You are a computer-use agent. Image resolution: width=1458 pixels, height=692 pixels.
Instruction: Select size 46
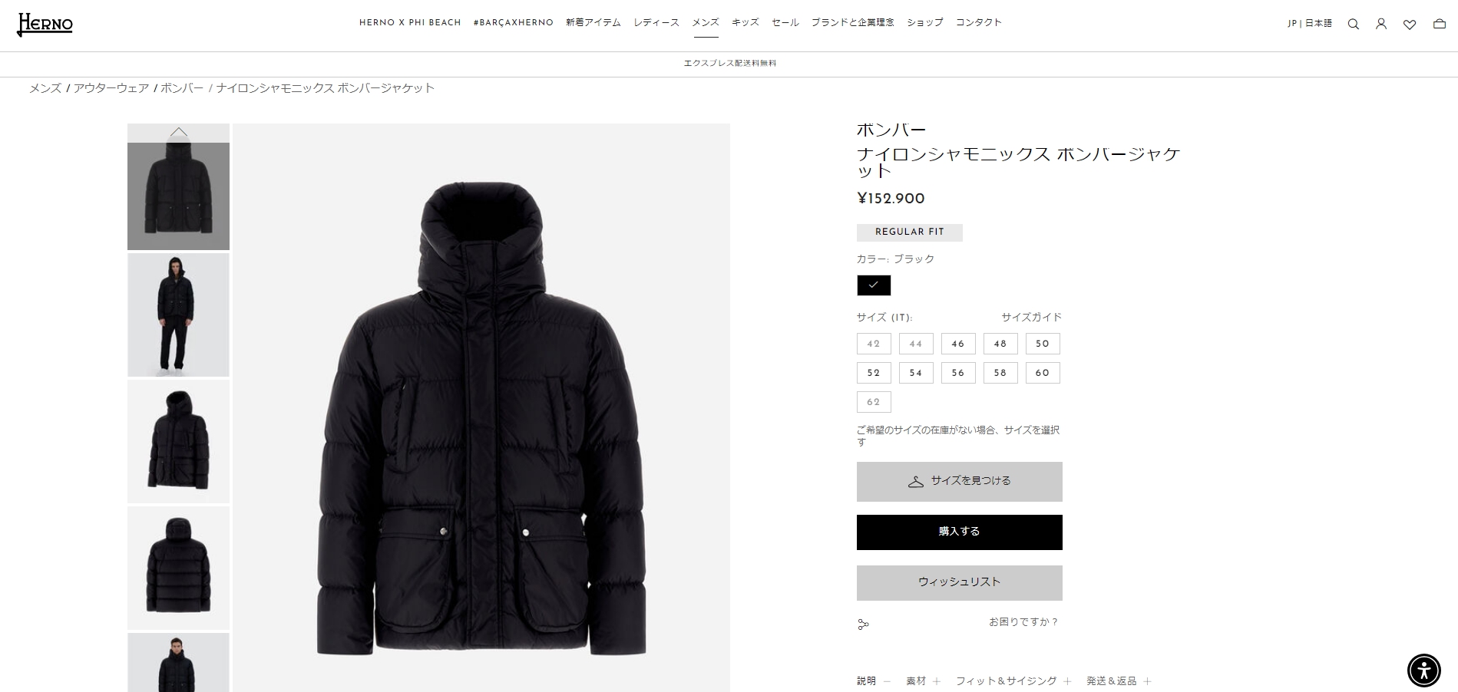coord(958,344)
